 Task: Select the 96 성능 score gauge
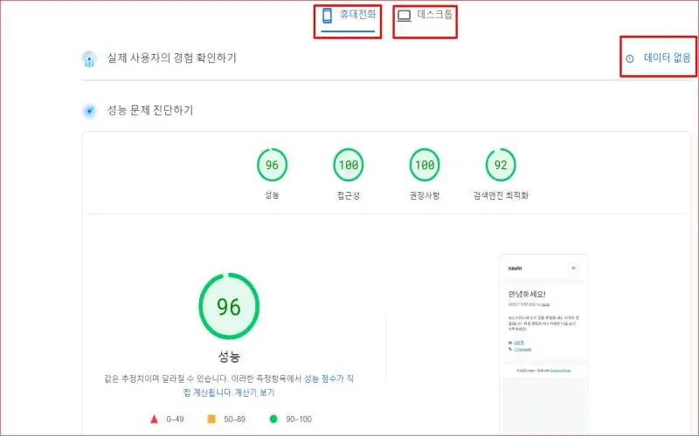(272, 165)
